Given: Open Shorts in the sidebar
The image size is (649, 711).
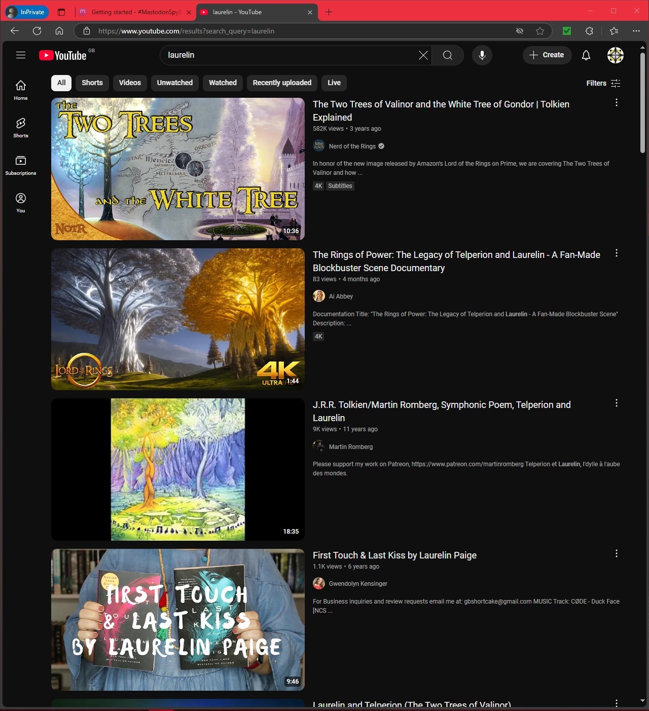Looking at the screenshot, I should [x=21, y=128].
